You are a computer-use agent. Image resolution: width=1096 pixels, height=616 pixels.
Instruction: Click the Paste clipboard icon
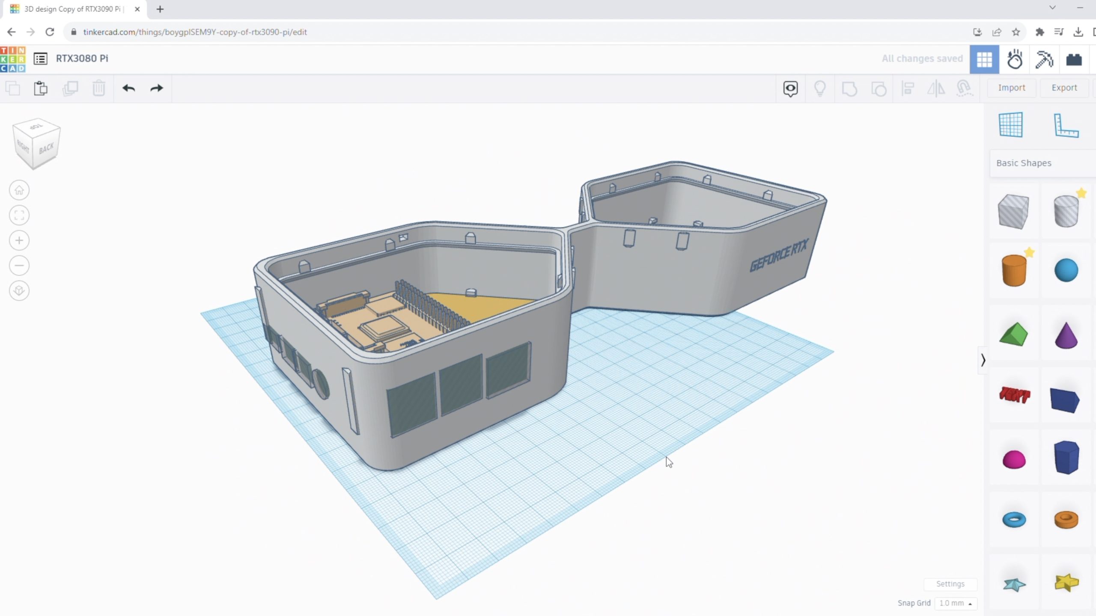(x=41, y=88)
